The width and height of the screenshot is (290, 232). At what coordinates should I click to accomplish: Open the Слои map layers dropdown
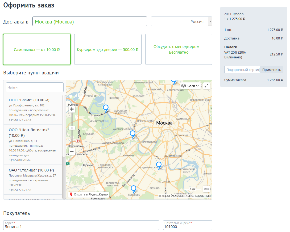coord(190,86)
